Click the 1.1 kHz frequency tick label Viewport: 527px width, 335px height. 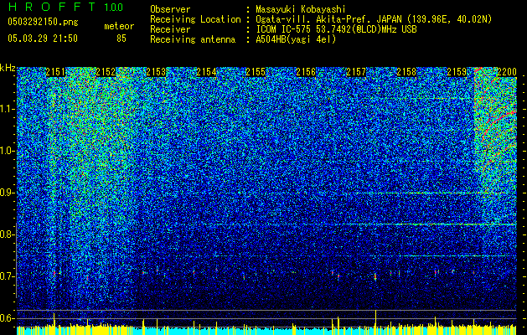point(8,109)
